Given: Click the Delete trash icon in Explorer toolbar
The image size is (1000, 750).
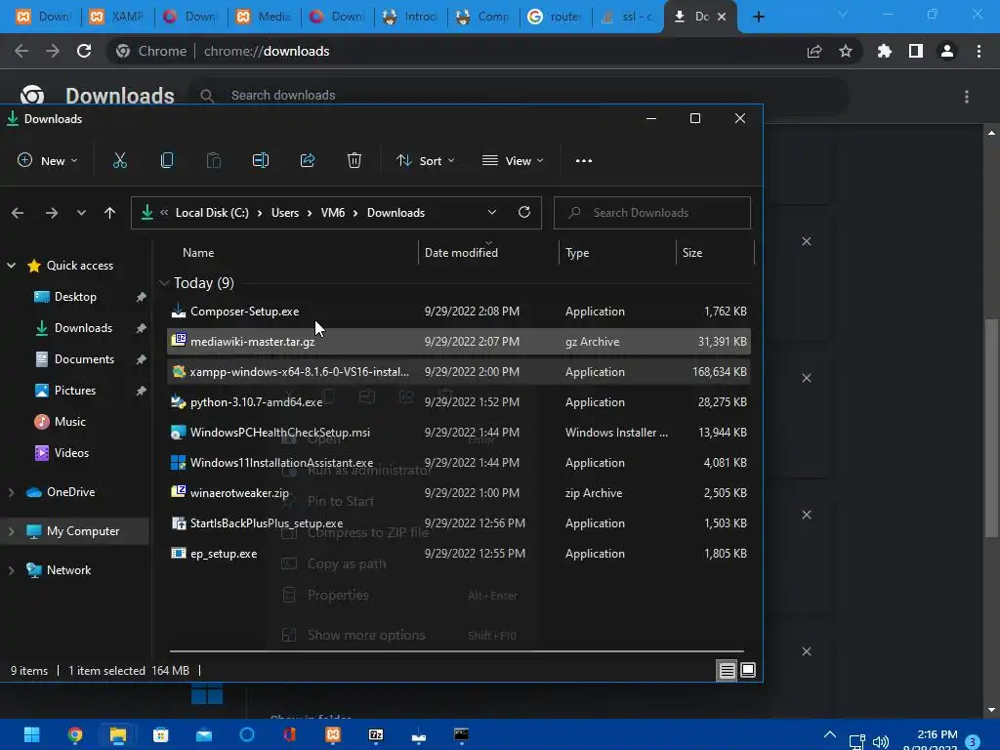Looking at the screenshot, I should (x=354, y=161).
